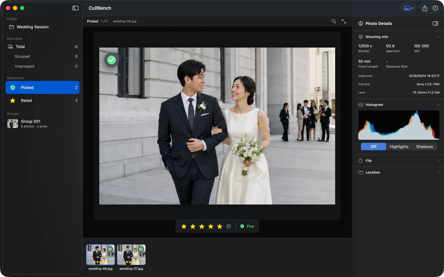The height and width of the screenshot is (277, 444).
Task: Click pick badge on wedding-06 thumbnail
Action: (110, 249)
